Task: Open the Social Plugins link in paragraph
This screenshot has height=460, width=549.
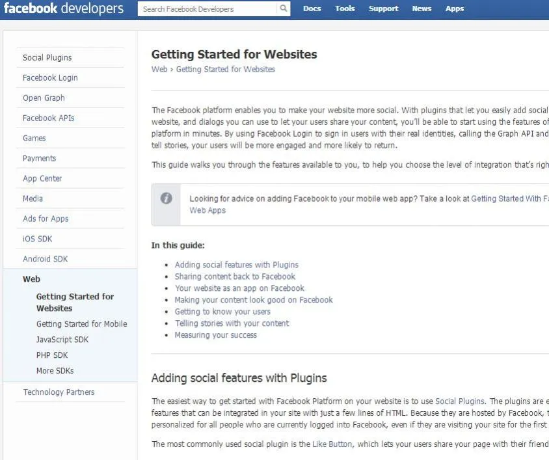Action: pyautogui.click(x=460, y=401)
